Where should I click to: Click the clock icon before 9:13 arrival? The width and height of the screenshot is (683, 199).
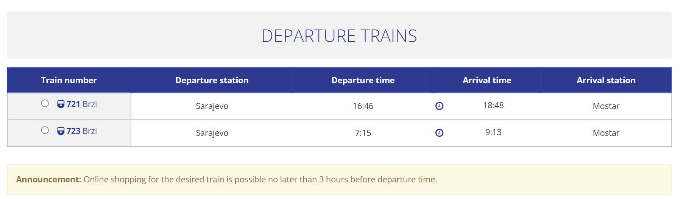439,133
